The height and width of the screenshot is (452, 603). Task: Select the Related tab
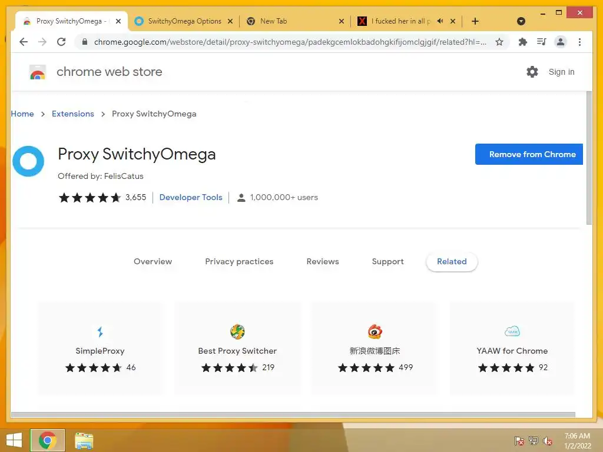[452, 261]
